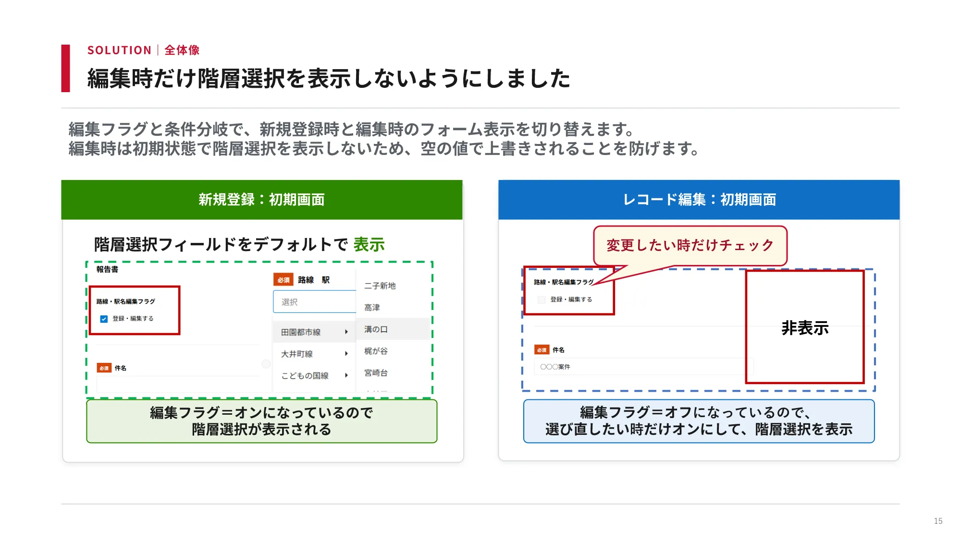This screenshot has height=540, width=961.
Task: Expand the こどもの国線 submenu arrow
Action: pos(346,375)
